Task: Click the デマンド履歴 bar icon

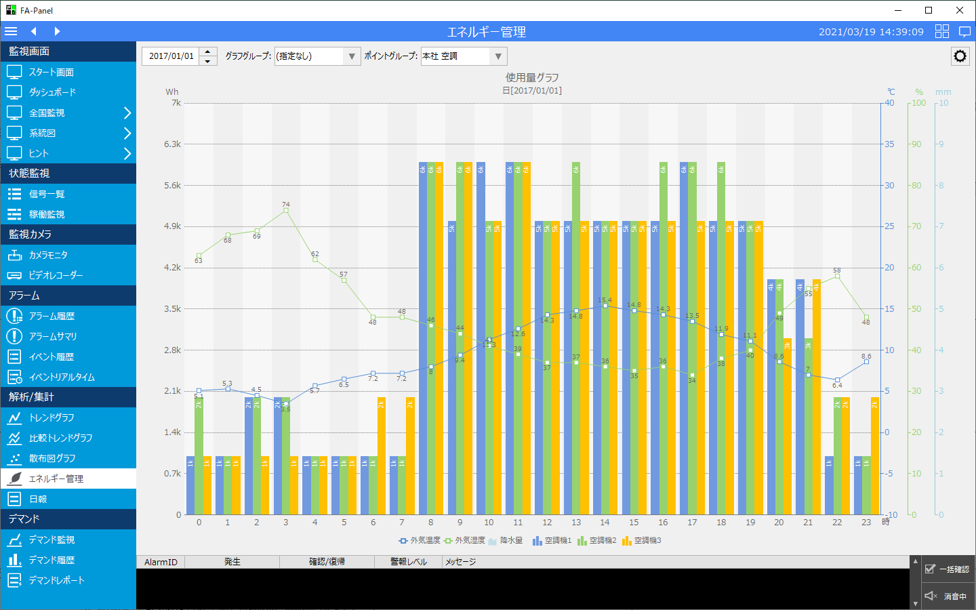Action: [x=14, y=560]
